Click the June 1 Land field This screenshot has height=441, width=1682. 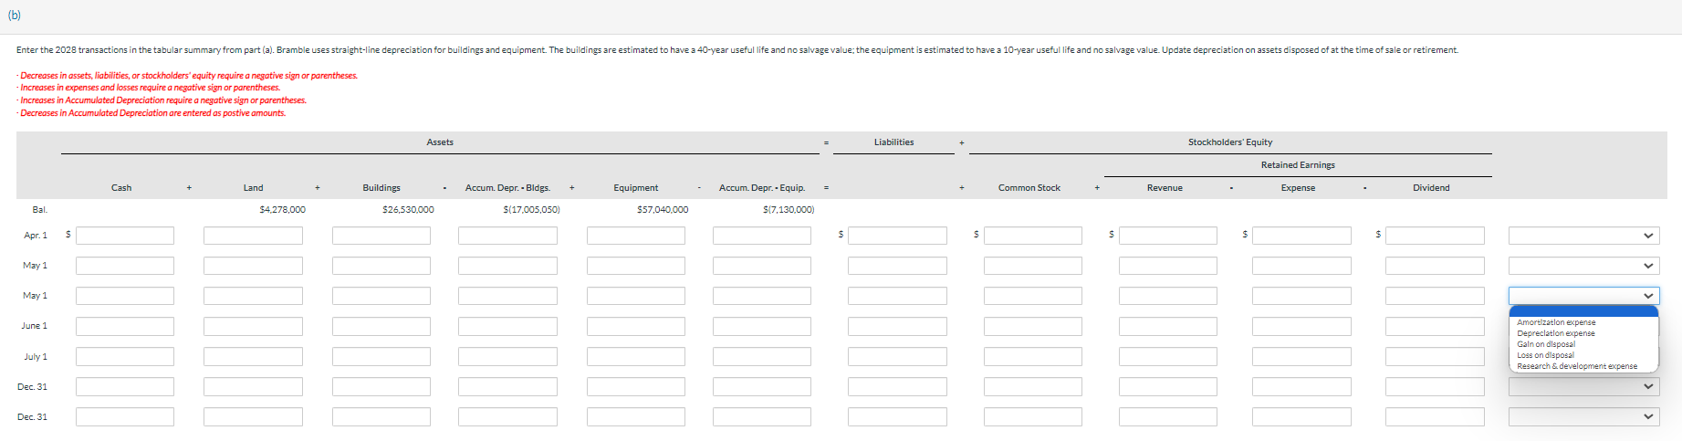click(x=253, y=326)
